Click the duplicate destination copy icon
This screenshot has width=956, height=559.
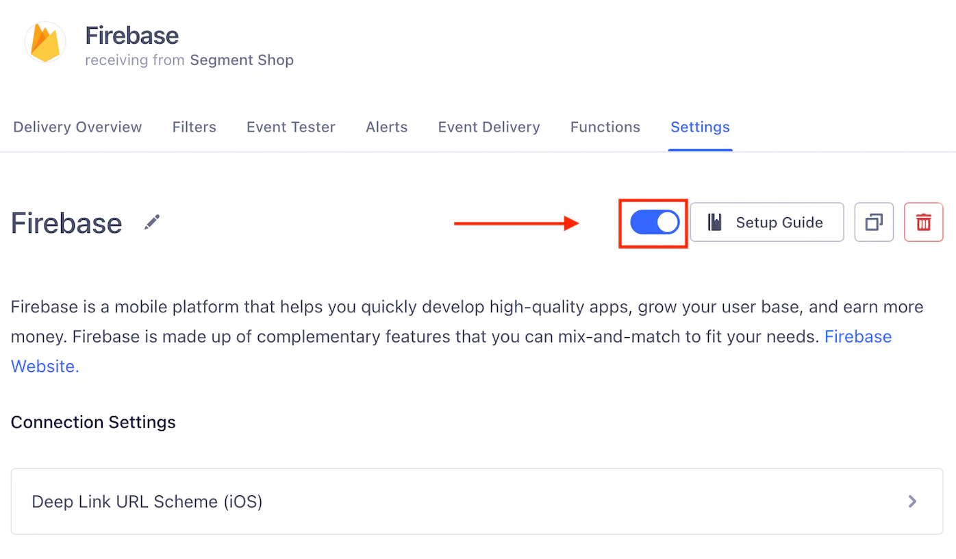click(x=874, y=222)
